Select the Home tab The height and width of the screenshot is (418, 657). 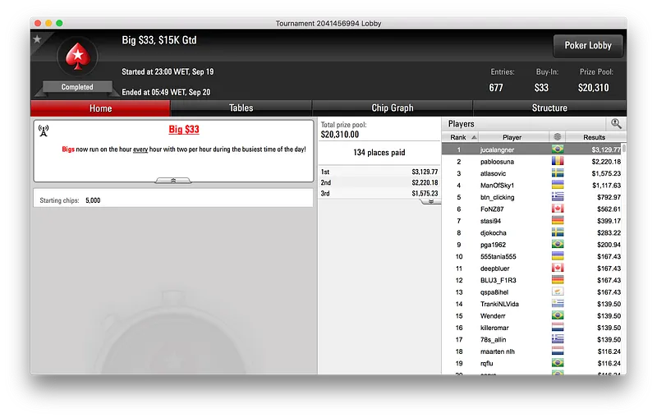100,108
